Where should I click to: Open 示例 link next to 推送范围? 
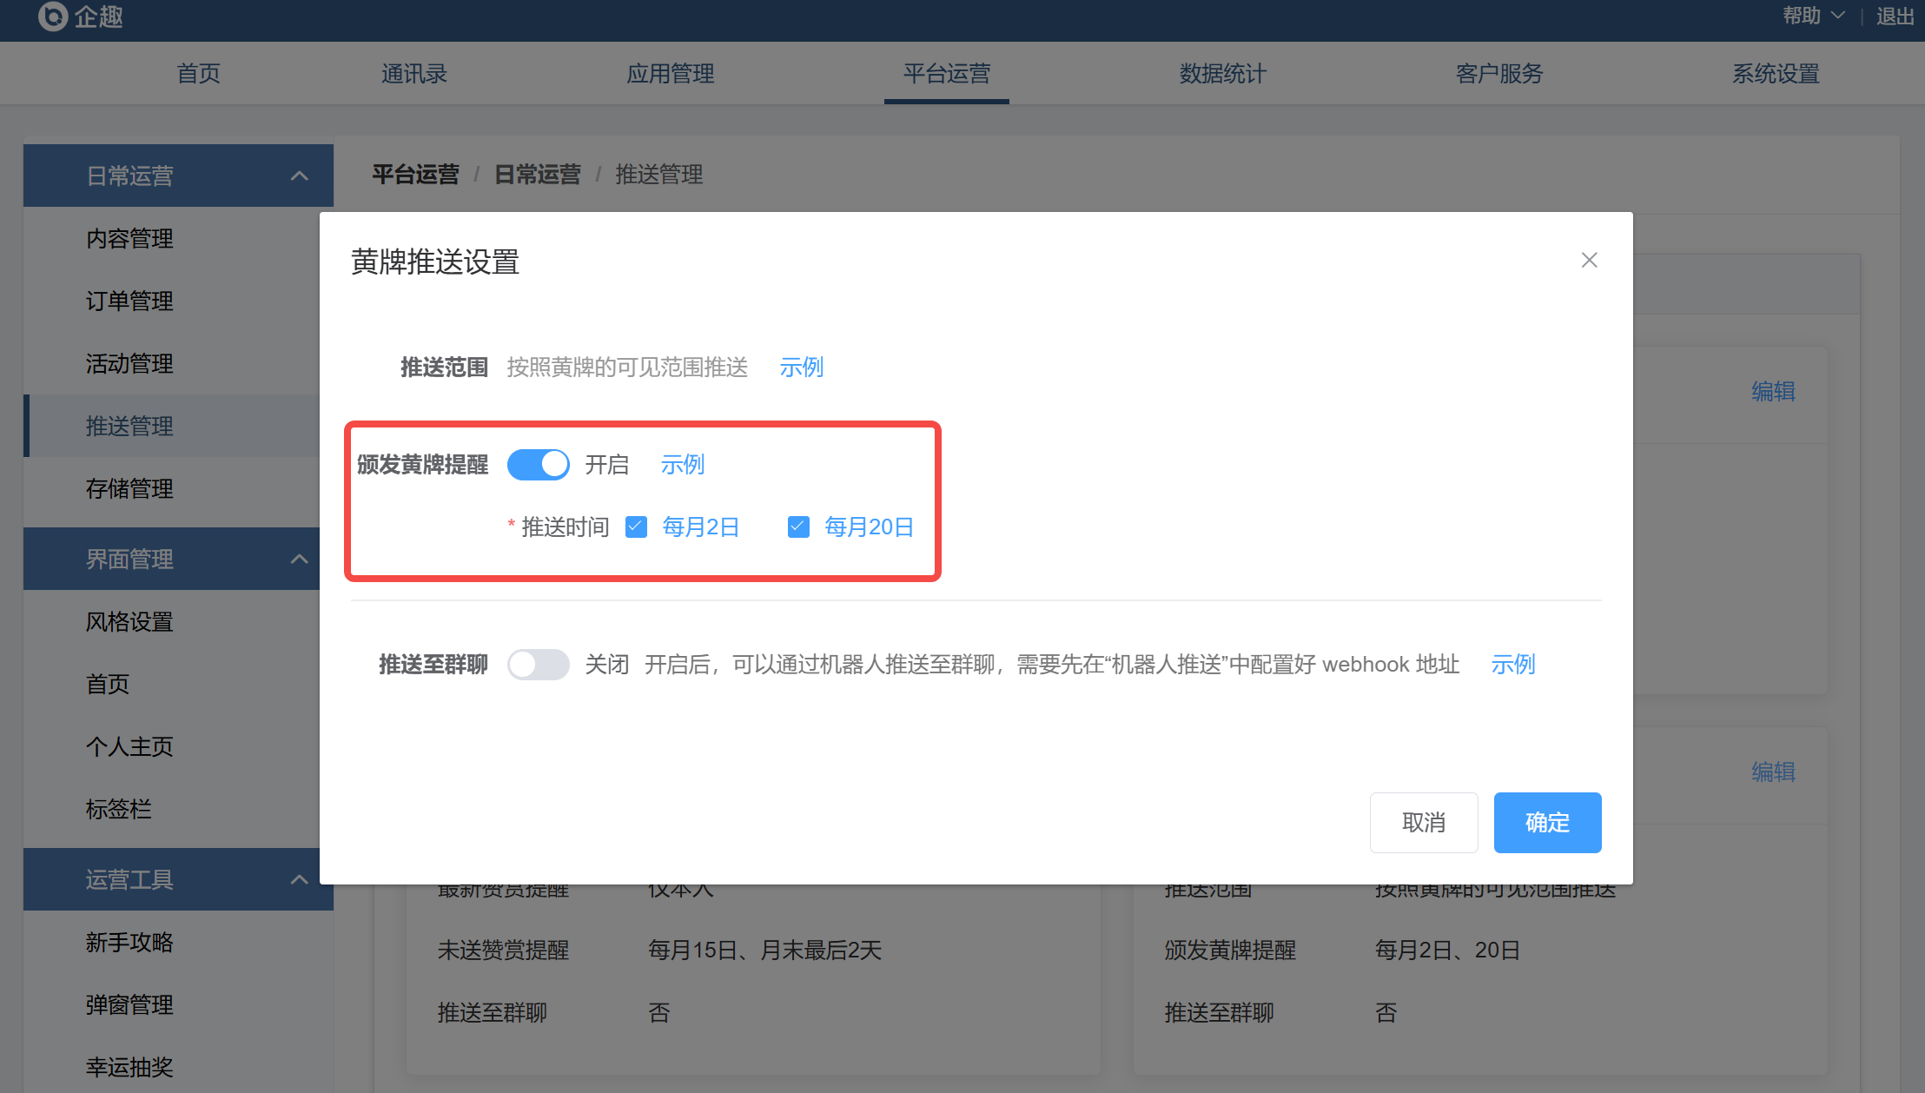coord(801,368)
